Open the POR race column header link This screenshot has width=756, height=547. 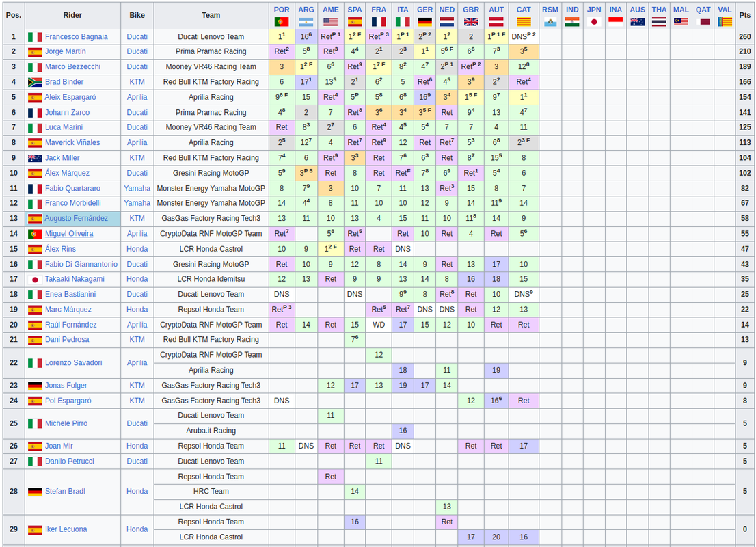(282, 10)
